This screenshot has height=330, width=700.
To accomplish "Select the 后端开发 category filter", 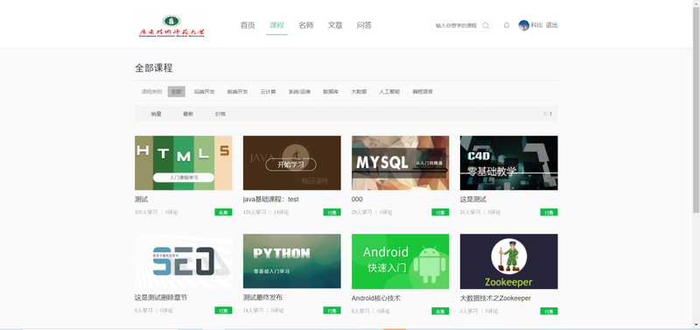I will pyautogui.click(x=204, y=92).
